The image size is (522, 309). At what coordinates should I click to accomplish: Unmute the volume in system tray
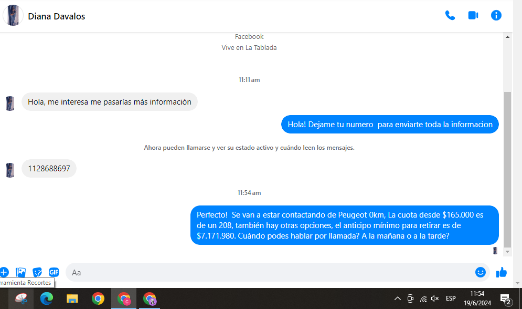point(435,298)
